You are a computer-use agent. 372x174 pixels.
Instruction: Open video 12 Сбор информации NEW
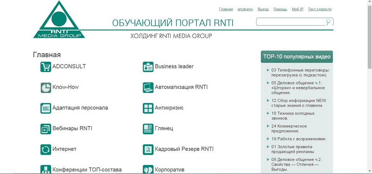(x=299, y=103)
